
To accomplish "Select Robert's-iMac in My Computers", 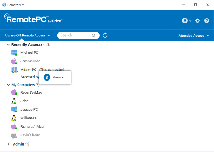I will (31, 92).
